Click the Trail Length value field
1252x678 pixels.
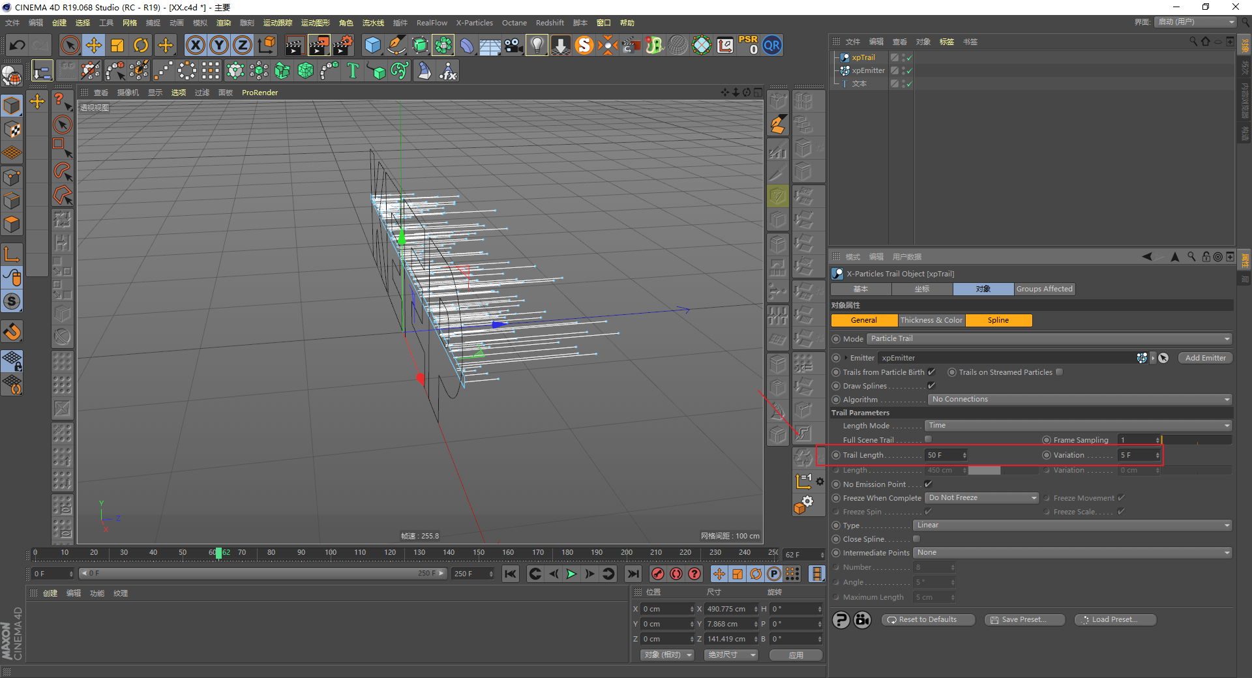(x=946, y=455)
